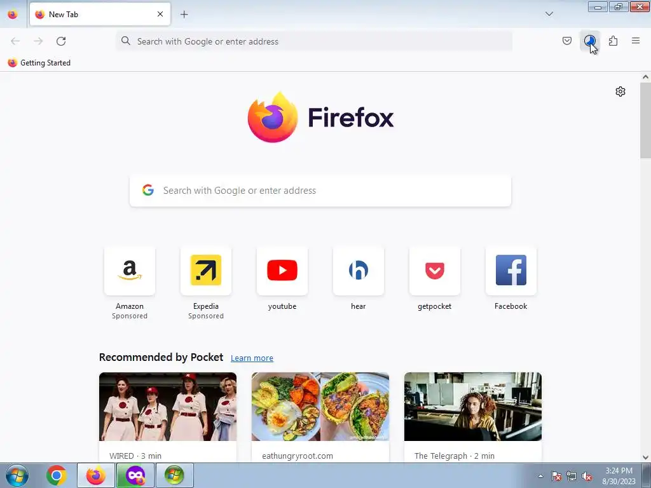Click the scrollbar down arrow
Viewport: 651px width, 488px height.
(645, 457)
